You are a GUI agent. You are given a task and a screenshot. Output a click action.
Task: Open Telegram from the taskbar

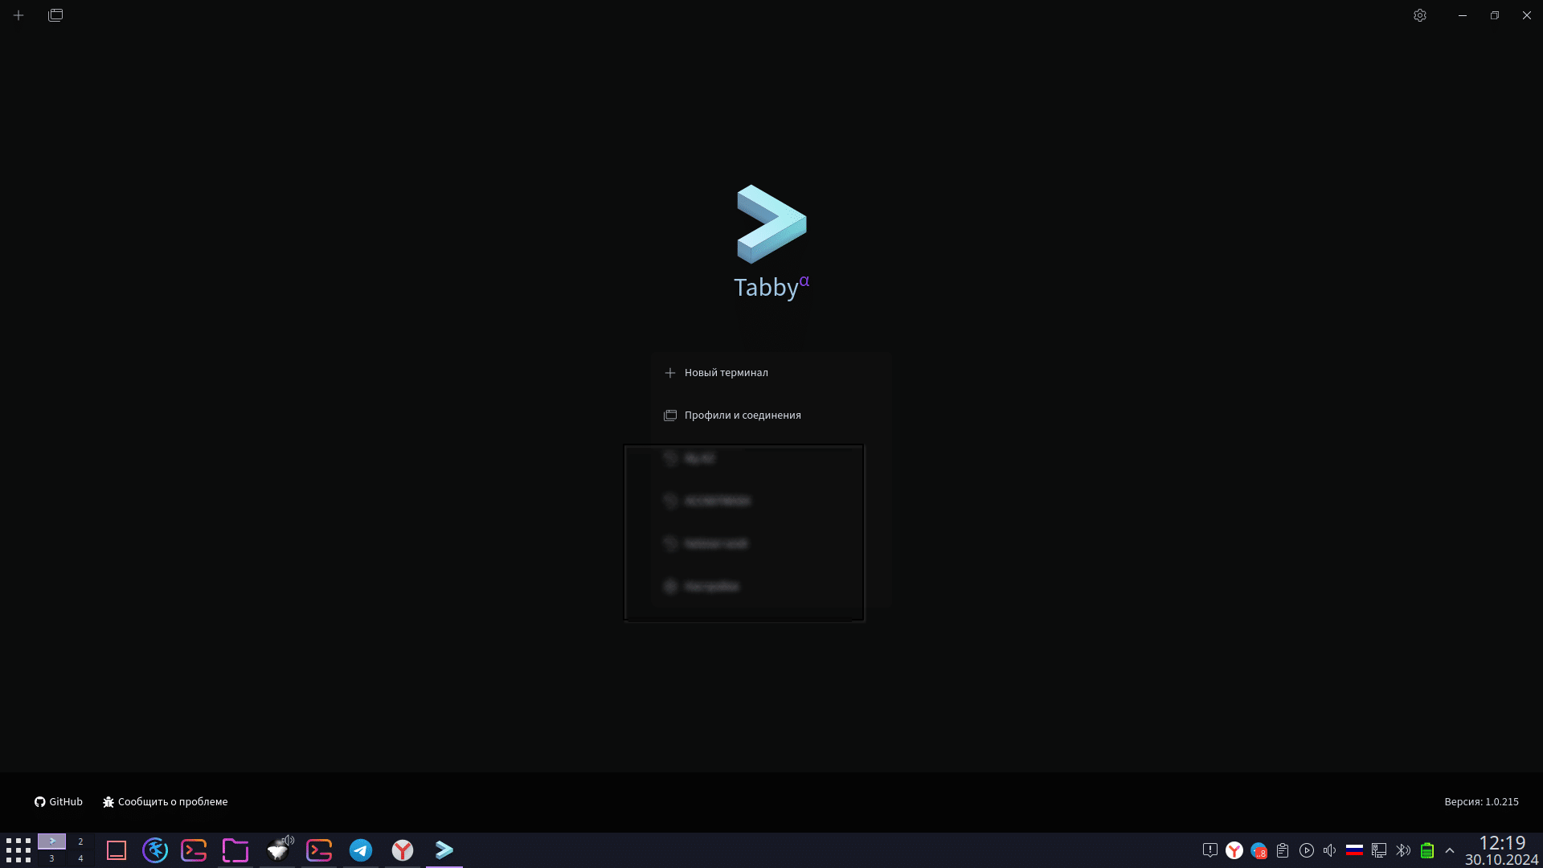361,850
